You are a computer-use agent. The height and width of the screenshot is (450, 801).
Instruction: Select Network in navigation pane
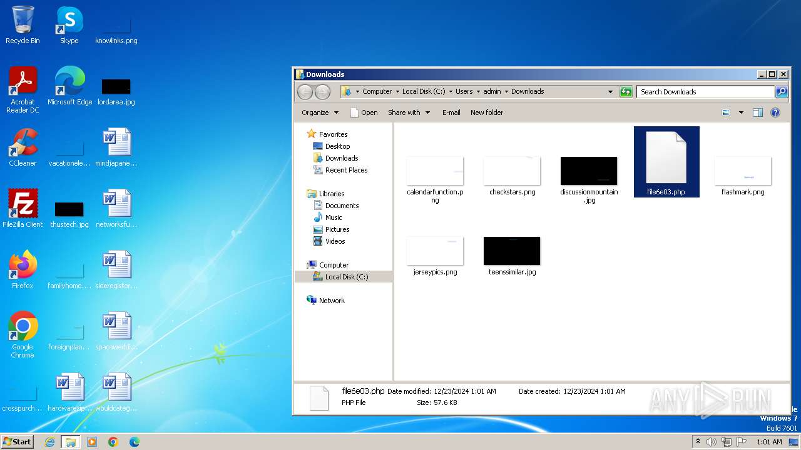pyautogui.click(x=332, y=301)
